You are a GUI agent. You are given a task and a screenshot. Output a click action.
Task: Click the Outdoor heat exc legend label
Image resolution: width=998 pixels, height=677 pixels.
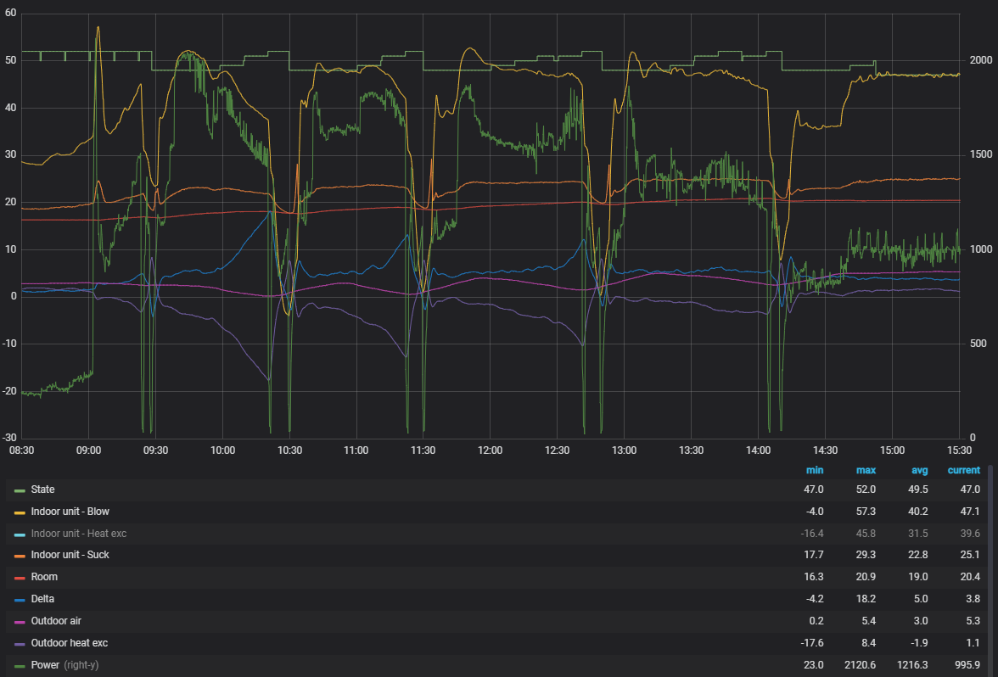70,643
